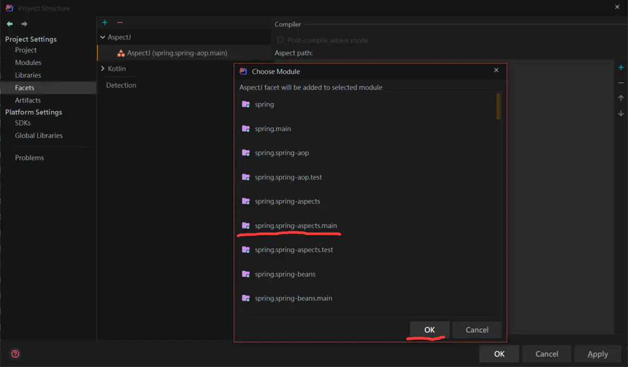Select the Detection item in facets list
This screenshot has height=367, width=628.
click(121, 85)
